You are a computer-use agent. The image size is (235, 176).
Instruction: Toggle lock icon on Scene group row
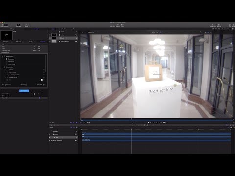pos(77,35)
